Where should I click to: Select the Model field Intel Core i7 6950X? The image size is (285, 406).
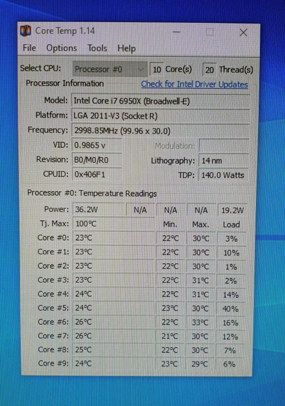[160, 101]
